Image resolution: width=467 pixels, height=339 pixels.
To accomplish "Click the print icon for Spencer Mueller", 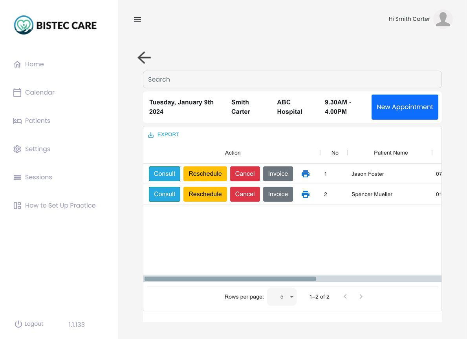I will [x=306, y=194].
